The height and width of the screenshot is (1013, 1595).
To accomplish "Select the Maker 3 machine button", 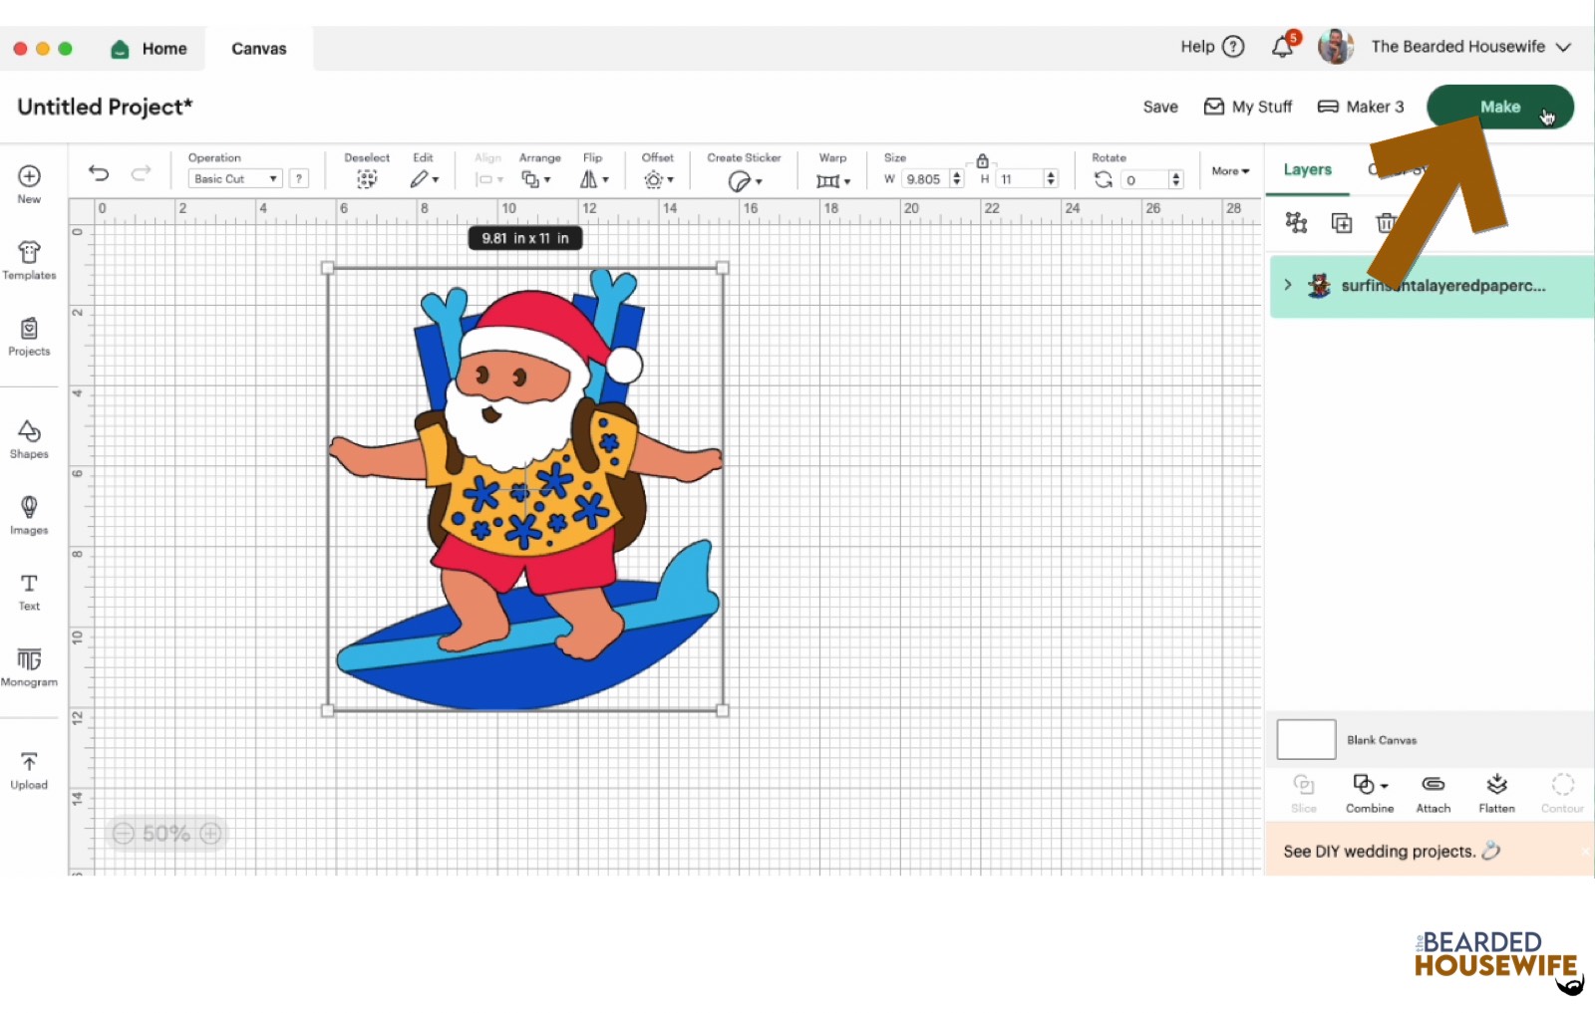I will 1361,107.
